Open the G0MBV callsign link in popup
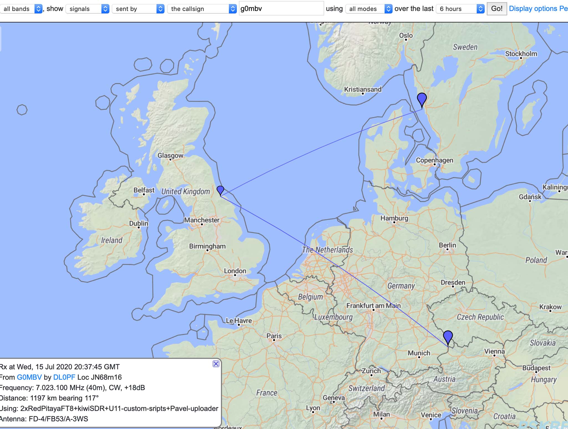This screenshot has height=429, width=568. 29,377
